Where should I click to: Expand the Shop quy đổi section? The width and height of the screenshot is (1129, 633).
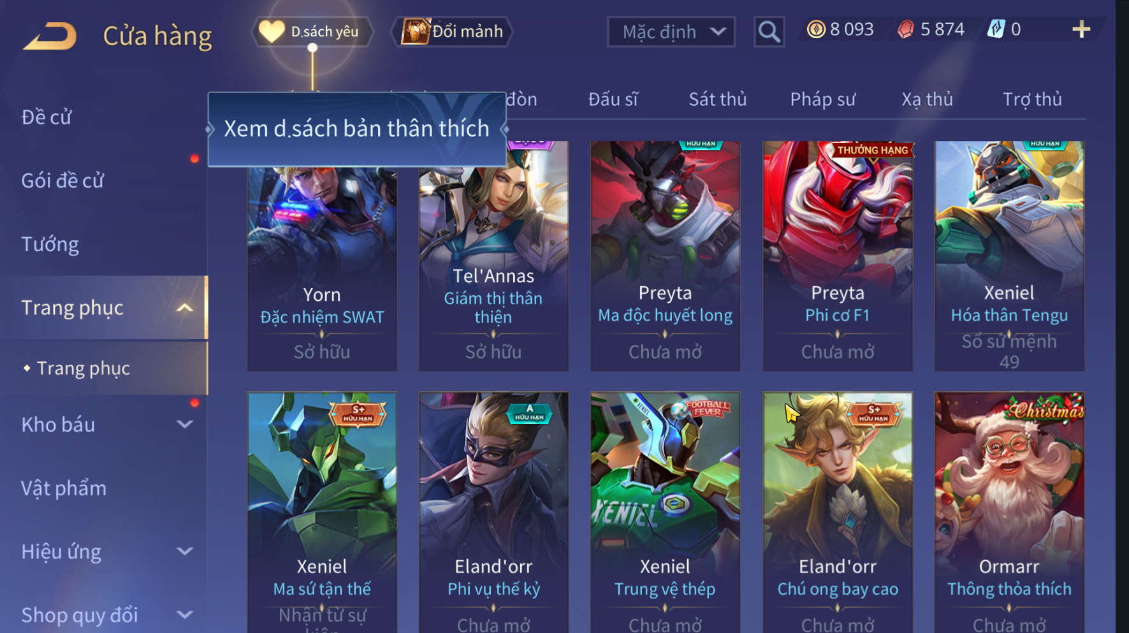tap(184, 615)
